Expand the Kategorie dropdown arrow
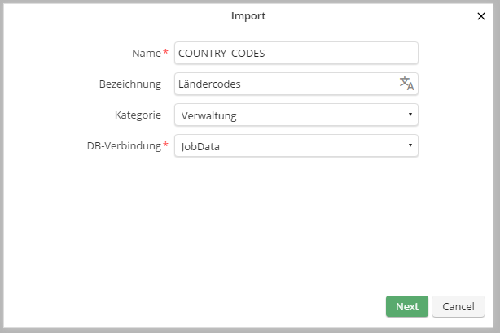This screenshot has height=333, width=500. click(x=410, y=115)
